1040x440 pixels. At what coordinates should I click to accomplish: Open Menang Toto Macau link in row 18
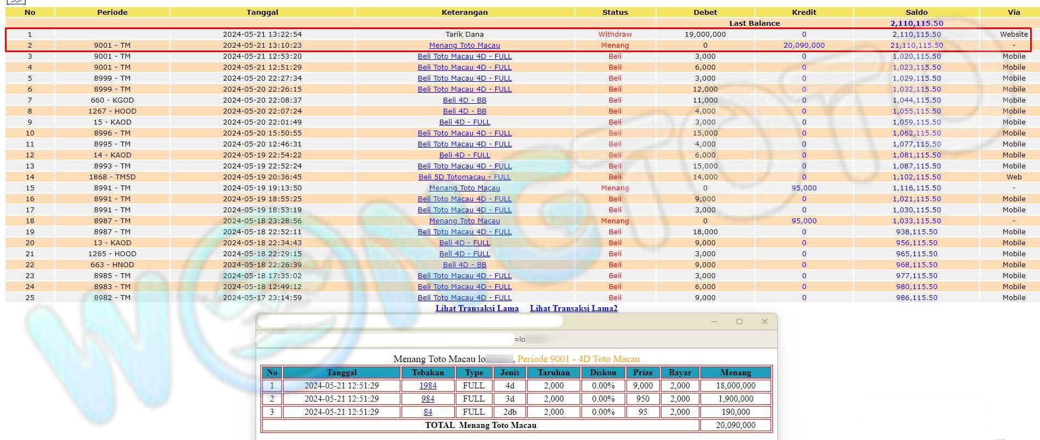pos(464,221)
